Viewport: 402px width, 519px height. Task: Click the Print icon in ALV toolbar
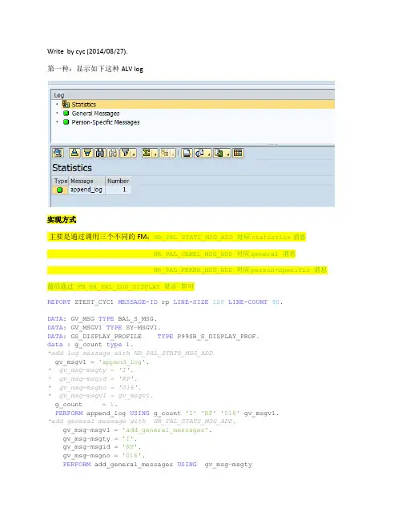(187, 153)
